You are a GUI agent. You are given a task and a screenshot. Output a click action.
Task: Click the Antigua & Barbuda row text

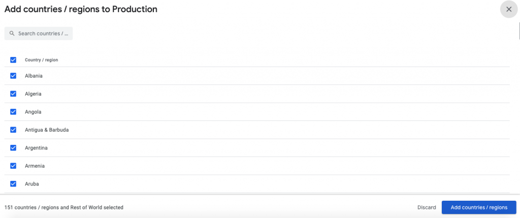(x=47, y=130)
